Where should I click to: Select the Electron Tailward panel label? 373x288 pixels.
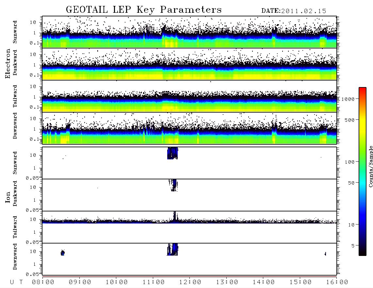(x=15, y=96)
